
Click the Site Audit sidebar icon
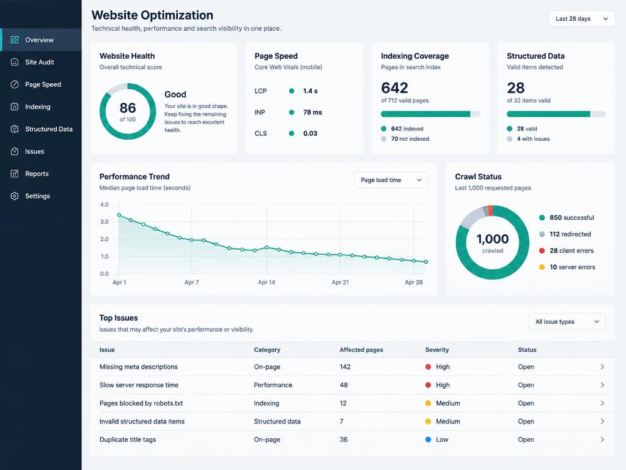click(x=15, y=62)
